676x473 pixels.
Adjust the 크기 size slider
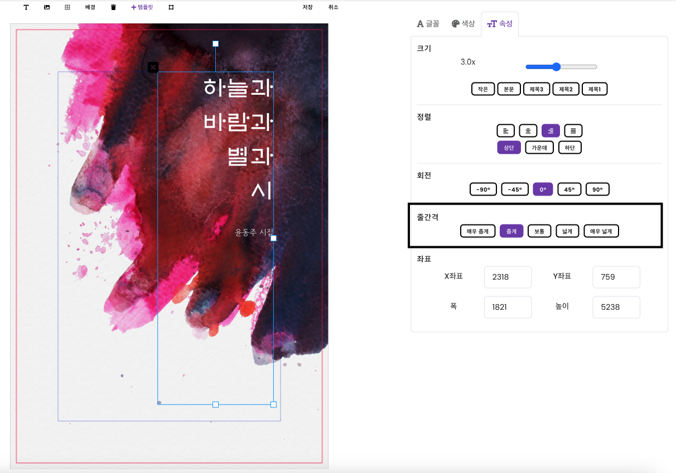pos(561,67)
